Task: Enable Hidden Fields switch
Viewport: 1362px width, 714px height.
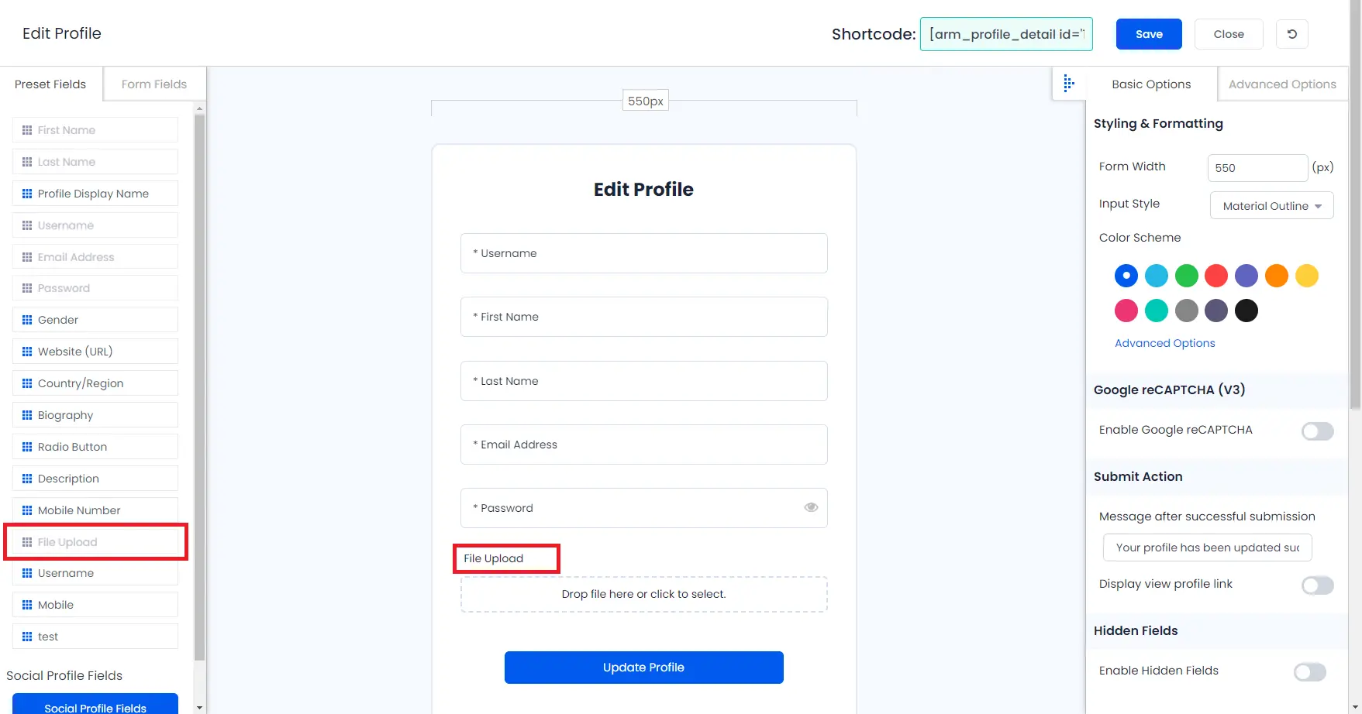Action: click(1309, 671)
